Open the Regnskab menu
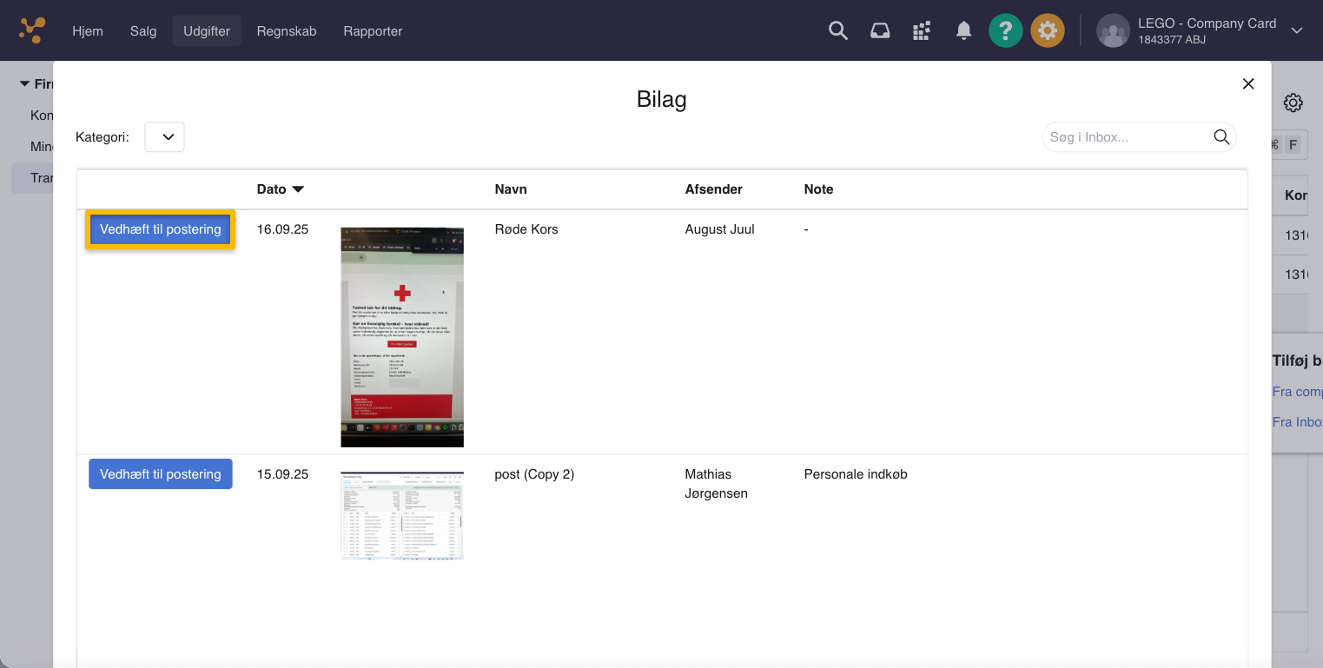Viewport: 1323px width, 668px height. [287, 30]
